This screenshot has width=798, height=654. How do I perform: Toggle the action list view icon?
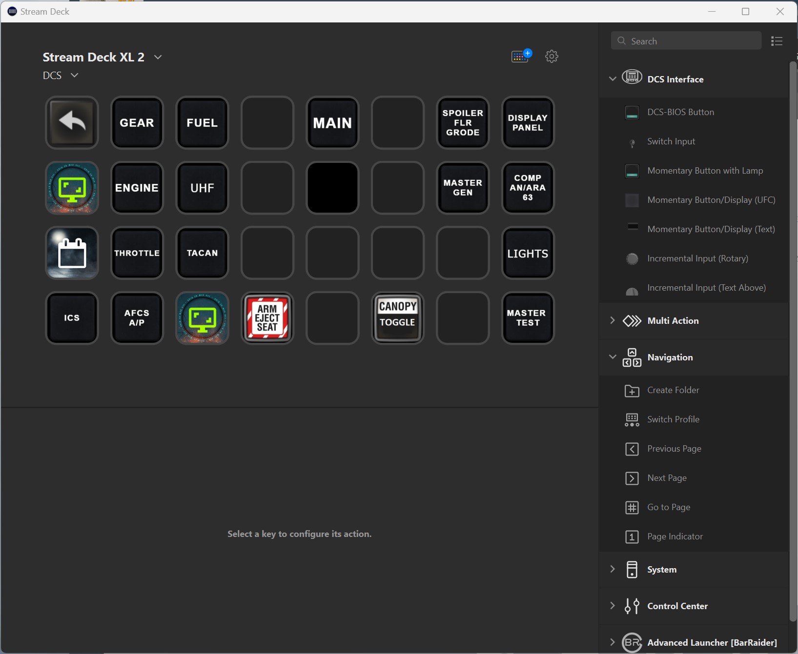pos(777,41)
